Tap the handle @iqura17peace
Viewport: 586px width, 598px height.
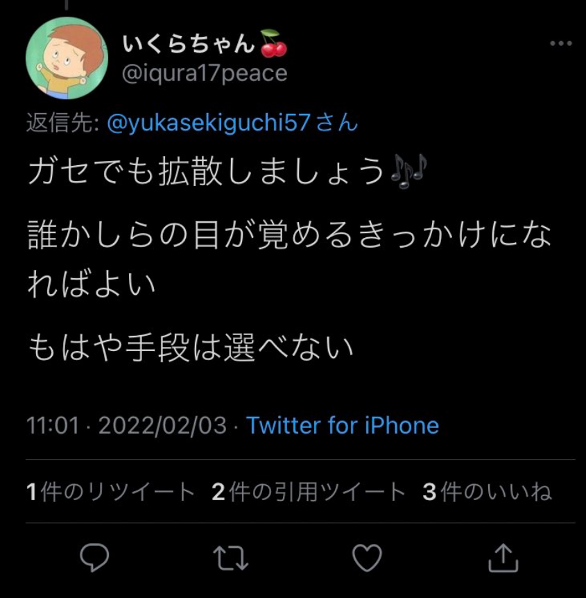tap(205, 74)
